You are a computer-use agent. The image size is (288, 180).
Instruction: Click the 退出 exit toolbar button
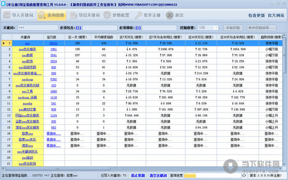coord(175,15)
